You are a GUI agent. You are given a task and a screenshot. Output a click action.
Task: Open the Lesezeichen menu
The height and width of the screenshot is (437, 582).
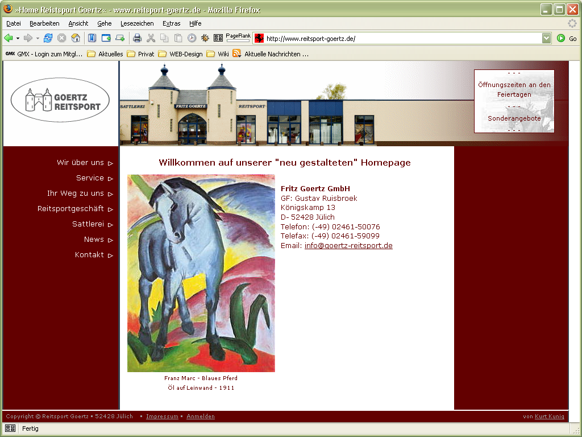click(137, 23)
